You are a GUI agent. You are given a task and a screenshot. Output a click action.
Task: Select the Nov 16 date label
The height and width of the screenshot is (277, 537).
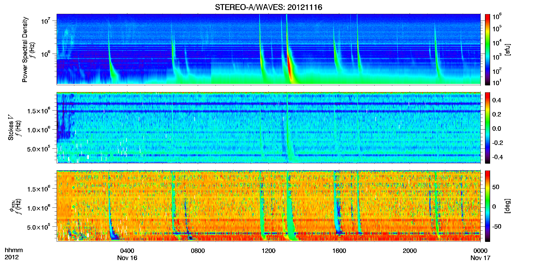127,258
